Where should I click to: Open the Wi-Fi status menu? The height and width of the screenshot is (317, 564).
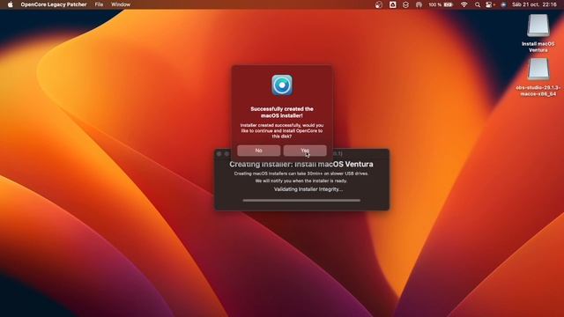464,4
